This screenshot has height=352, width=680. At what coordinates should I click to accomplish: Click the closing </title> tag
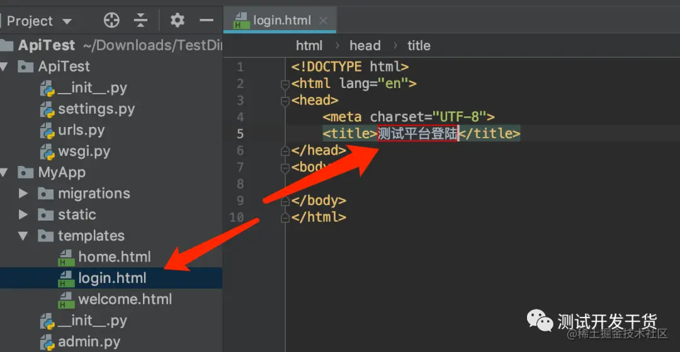point(489,133)
